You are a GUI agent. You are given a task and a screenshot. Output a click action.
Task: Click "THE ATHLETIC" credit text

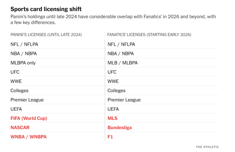pyautogui.click(x=207, y=147)
